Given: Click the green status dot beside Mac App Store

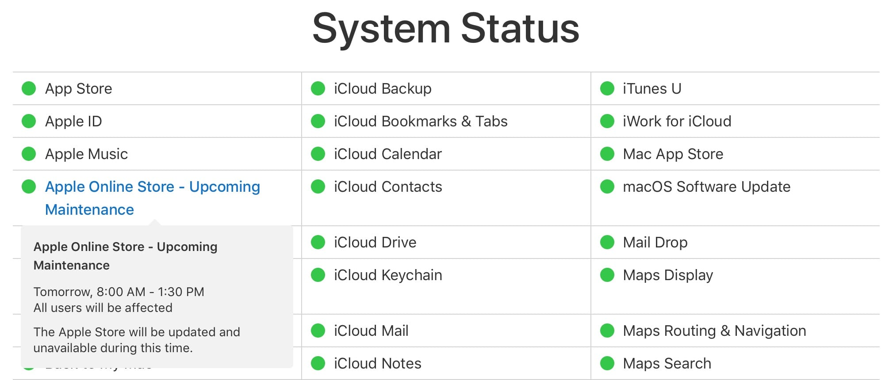Looking at the screenshot, I should (607, 154).
